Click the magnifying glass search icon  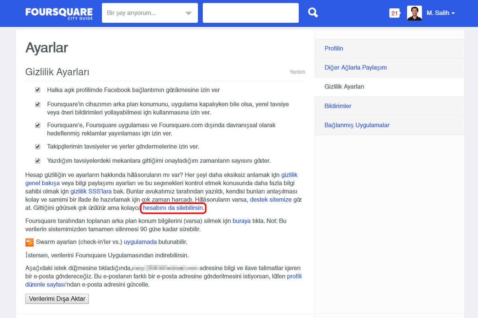(x=313, y=13)
